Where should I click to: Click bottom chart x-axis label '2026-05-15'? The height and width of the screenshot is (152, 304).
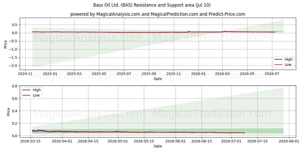pyautogui.click(x=144, y=141)
